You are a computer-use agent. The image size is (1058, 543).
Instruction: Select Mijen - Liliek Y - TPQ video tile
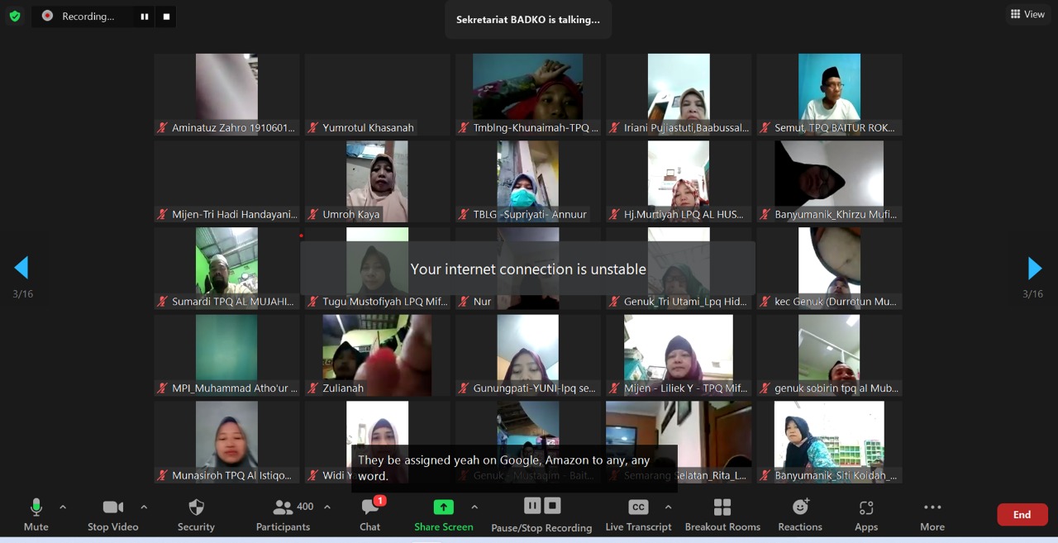[x=679, y=355]
